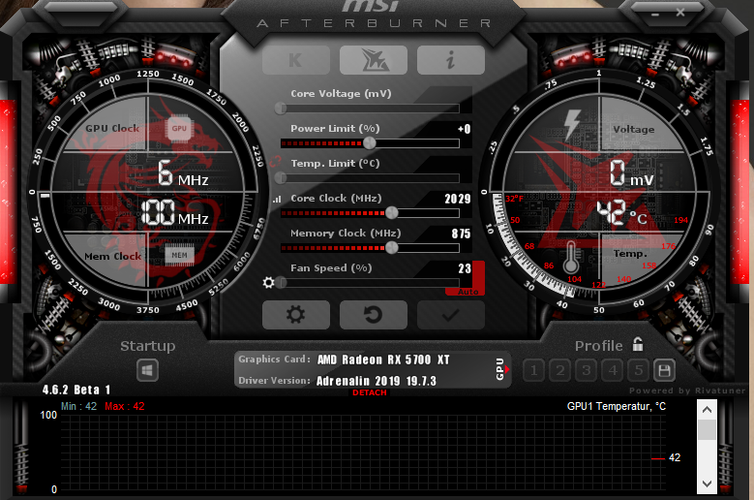Click the 42 °C temperature readout

click(x=621, y=213)
